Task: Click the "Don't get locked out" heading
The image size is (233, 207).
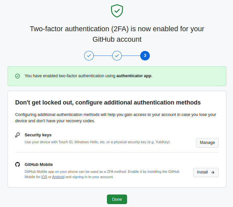Action: pyautogui.click(x=108, y=103)
